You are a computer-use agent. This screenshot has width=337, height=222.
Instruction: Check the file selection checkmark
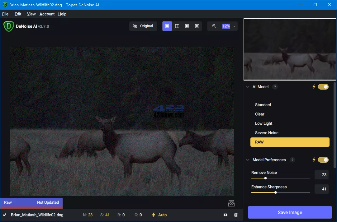click(x=4, y=215)
